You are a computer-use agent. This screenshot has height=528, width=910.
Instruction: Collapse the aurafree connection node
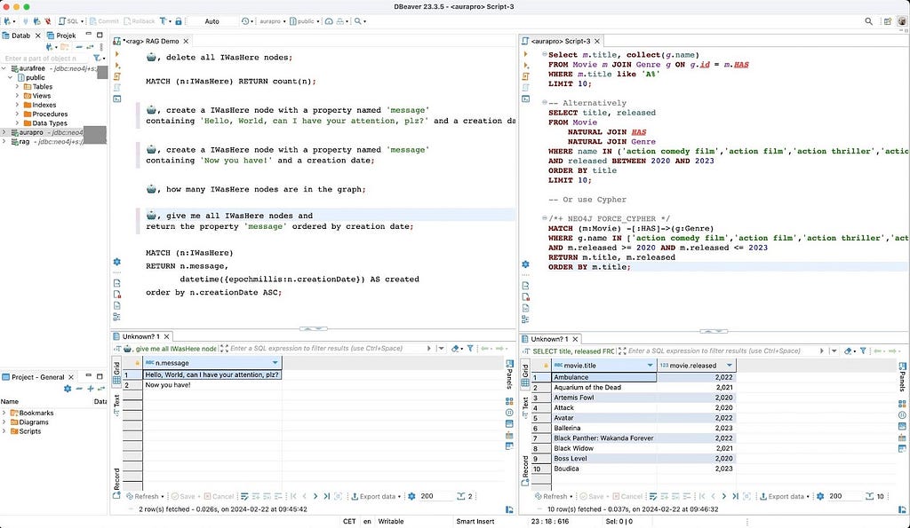pyautogui.click(x=4, y=68)
